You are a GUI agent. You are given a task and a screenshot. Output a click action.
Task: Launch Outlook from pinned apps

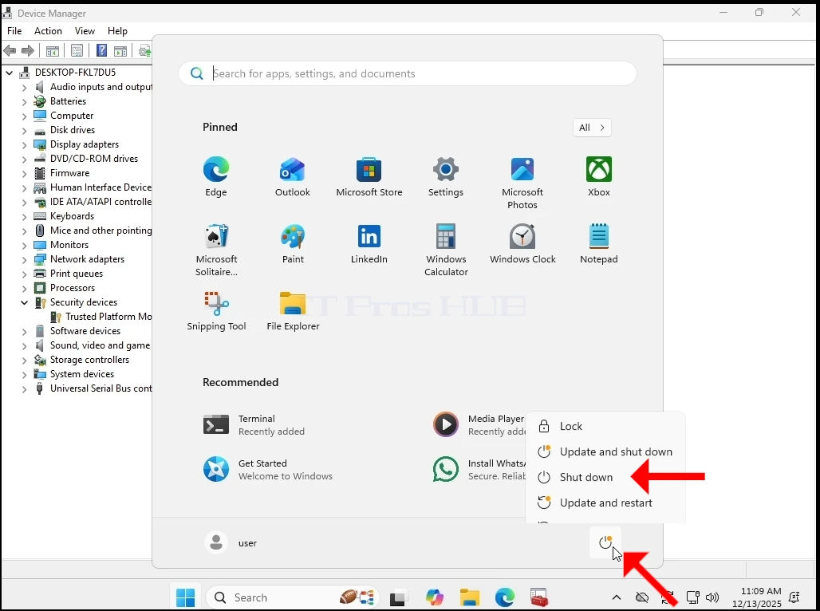point(292,177)
